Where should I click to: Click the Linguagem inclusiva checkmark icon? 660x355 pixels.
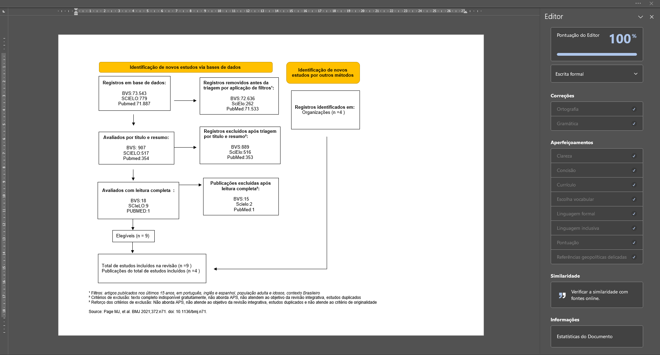[x=634, y=228]
